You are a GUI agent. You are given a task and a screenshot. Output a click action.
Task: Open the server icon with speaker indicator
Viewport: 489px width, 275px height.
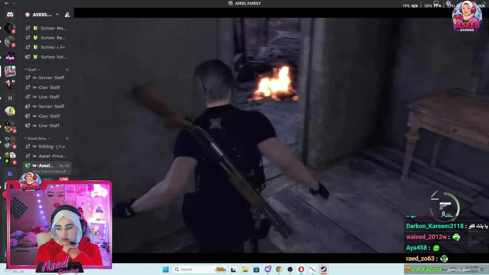[x=10, y=84]
